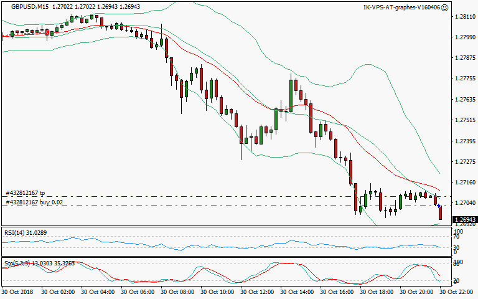Click the RSI 30 level label
Image resolution: width=478 pixels, height=299 pixels.
coord(456,247)
